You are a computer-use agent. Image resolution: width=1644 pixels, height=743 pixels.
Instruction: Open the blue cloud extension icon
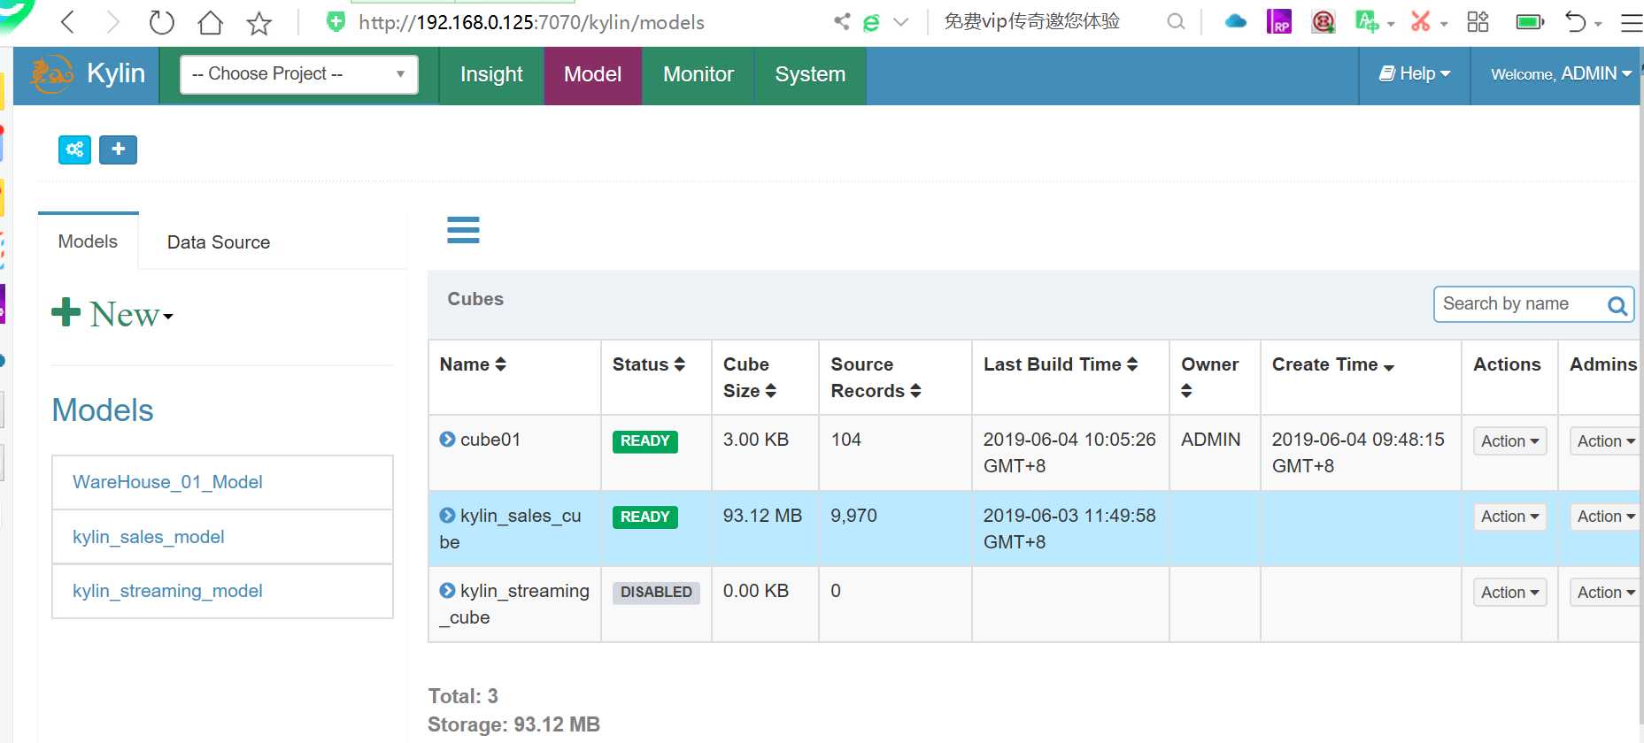pos(1236,21)
